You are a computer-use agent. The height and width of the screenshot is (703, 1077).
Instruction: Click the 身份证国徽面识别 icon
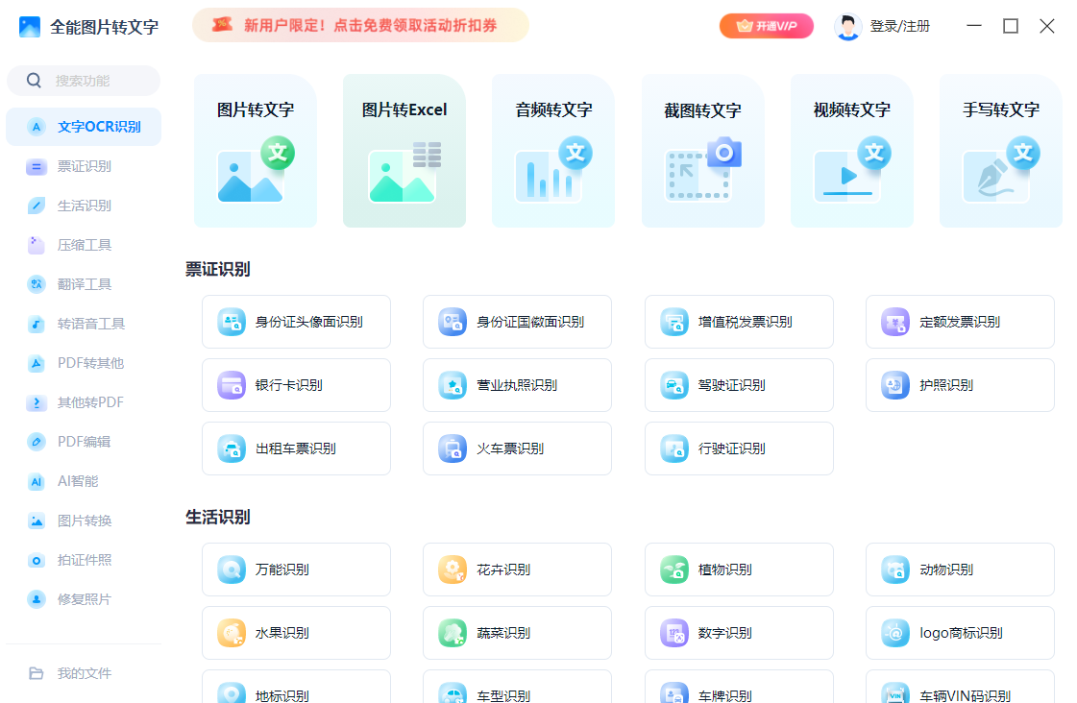point(453,322)
